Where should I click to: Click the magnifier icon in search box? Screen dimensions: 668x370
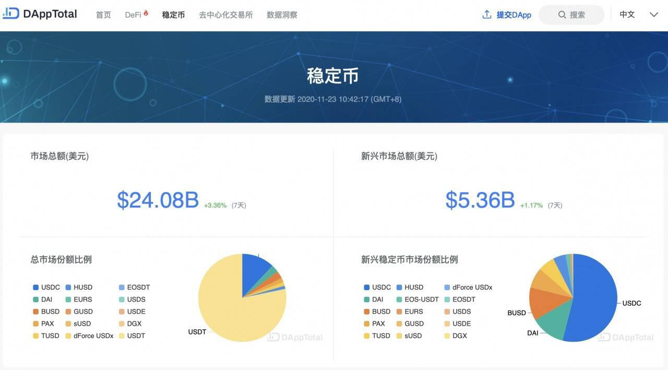tap(562, 15)
